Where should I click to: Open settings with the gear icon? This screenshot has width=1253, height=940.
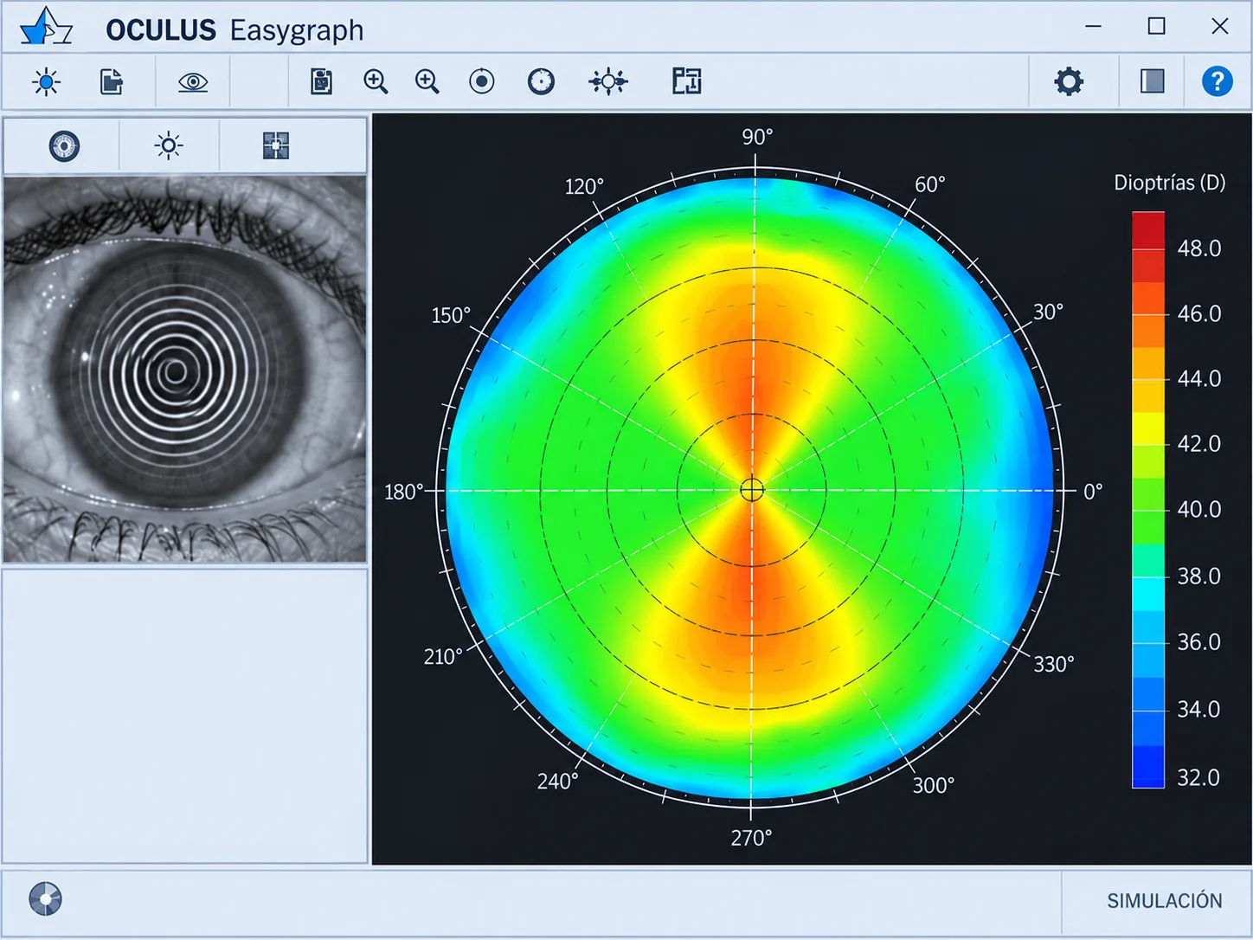pyautogui.click(x=1069, y=81)
